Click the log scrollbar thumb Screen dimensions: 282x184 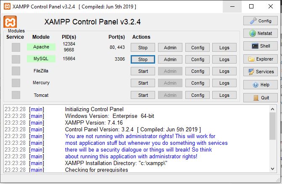(272, 126)
